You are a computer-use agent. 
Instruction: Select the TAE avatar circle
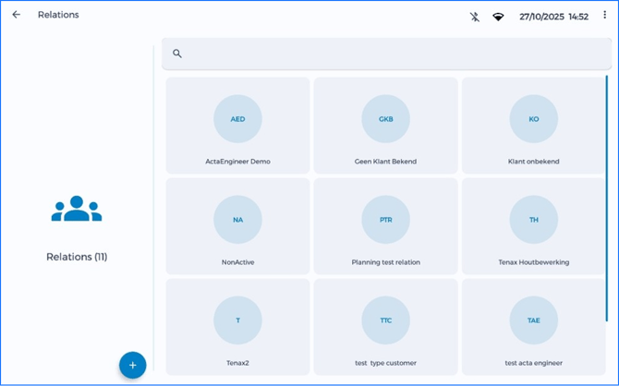534,320
